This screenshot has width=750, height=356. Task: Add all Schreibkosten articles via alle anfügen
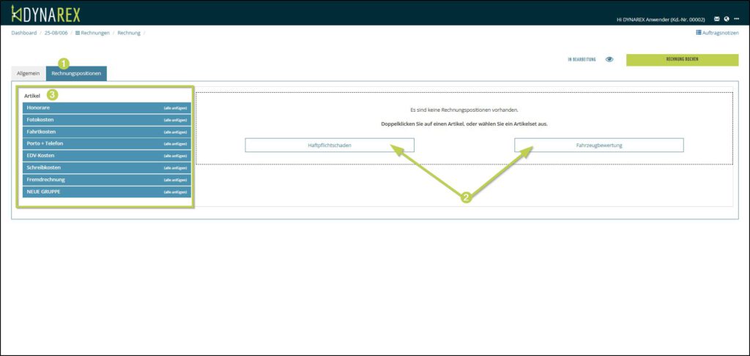tap(175, 168)
